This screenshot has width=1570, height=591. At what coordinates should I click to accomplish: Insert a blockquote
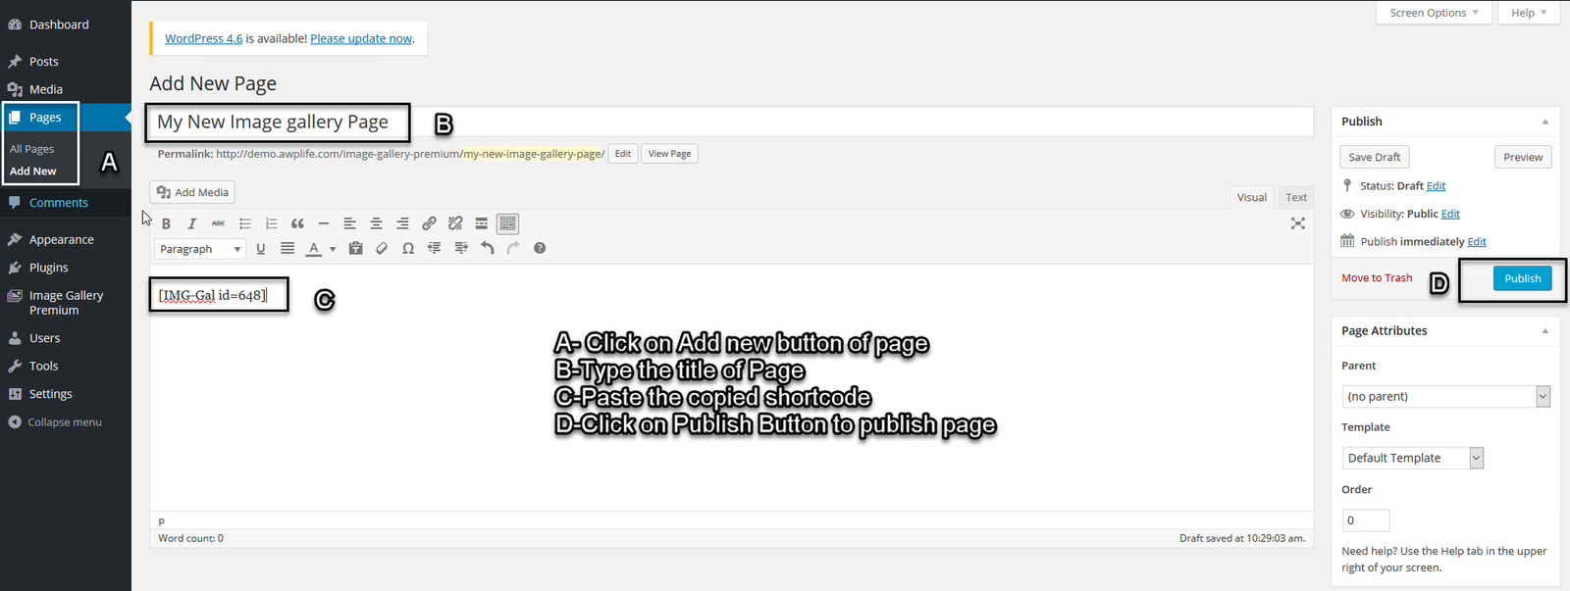click(x=297, y=223)
